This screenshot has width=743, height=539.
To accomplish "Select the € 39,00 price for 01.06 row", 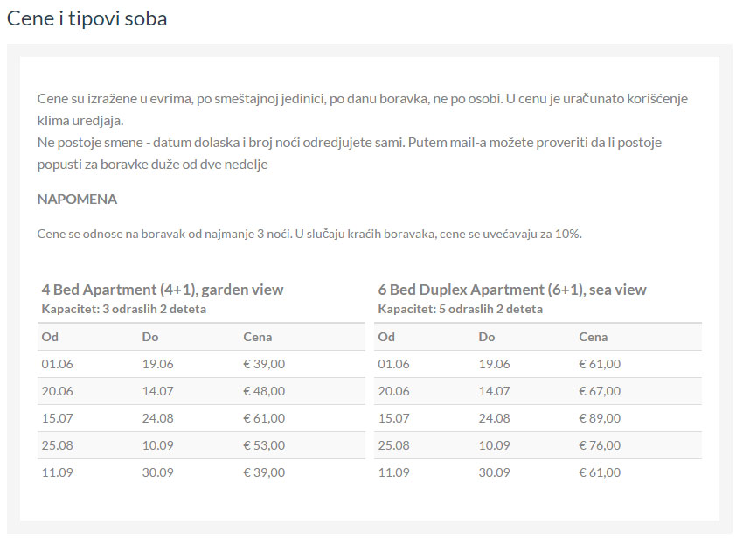I will [x=263, y=364].
